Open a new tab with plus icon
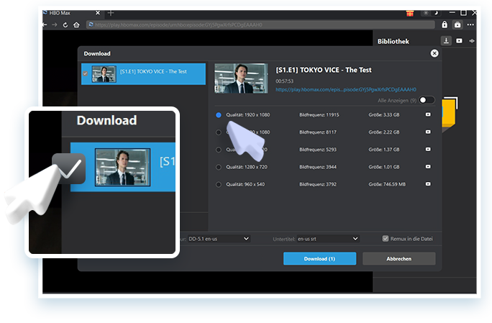The height and width of the screenshot is (323, 492). (x=111, y=13)
